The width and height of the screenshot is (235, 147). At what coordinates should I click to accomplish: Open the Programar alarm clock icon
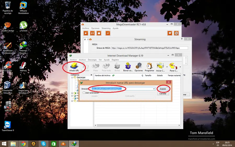coord(149,67)
